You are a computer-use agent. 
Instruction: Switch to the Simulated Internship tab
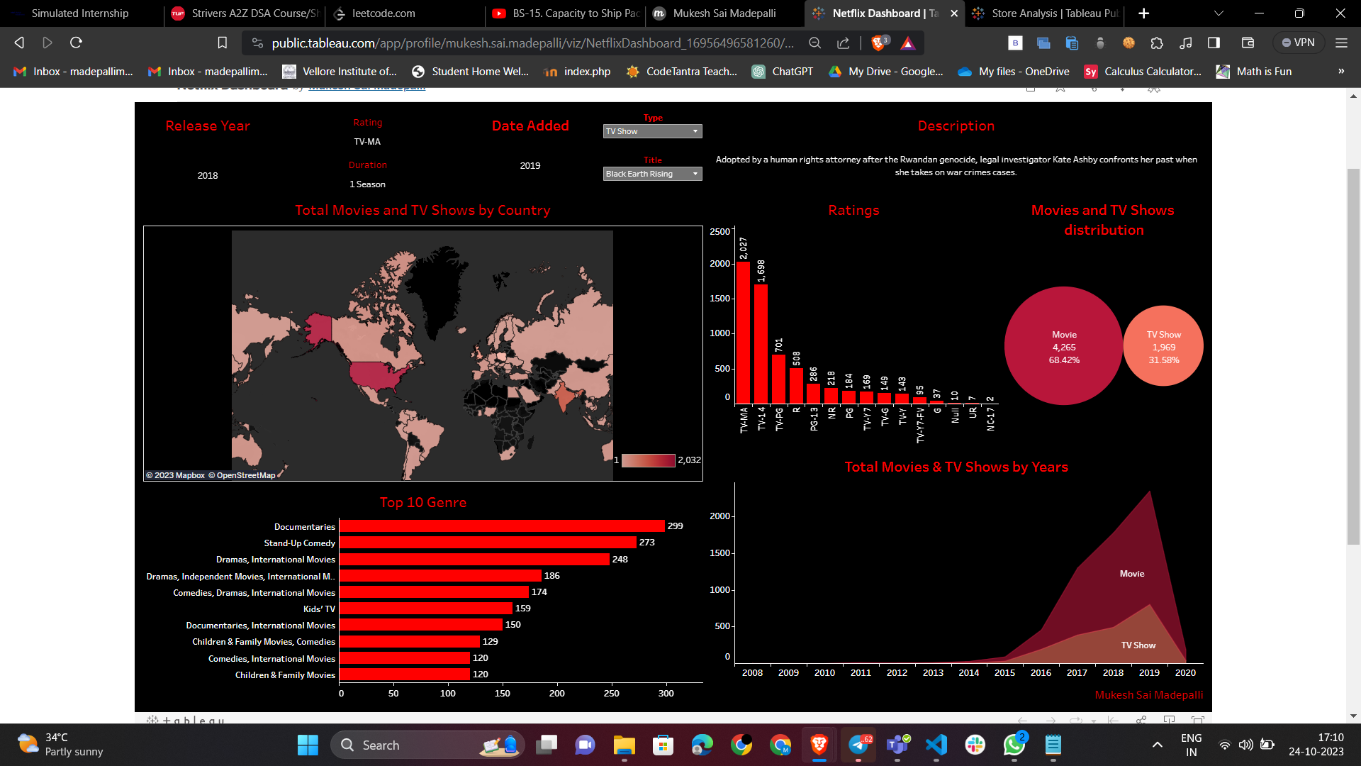tap(80, 13)
